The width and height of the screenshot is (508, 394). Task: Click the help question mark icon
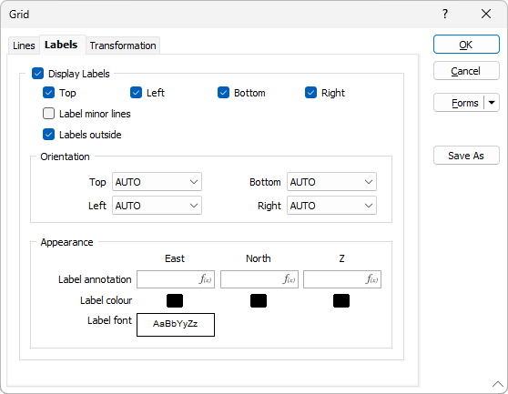[445, 14]
